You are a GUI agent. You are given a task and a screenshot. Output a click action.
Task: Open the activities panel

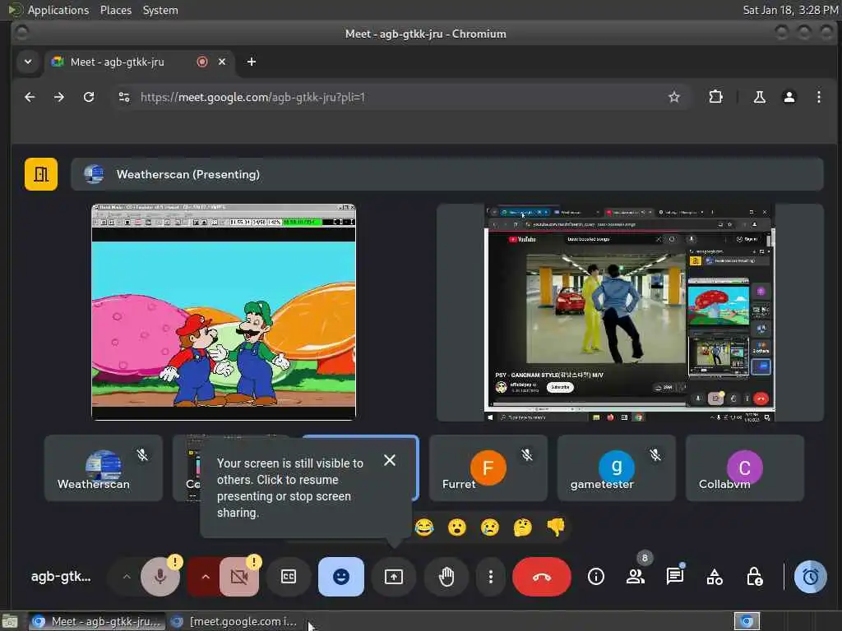coord(715,577)
